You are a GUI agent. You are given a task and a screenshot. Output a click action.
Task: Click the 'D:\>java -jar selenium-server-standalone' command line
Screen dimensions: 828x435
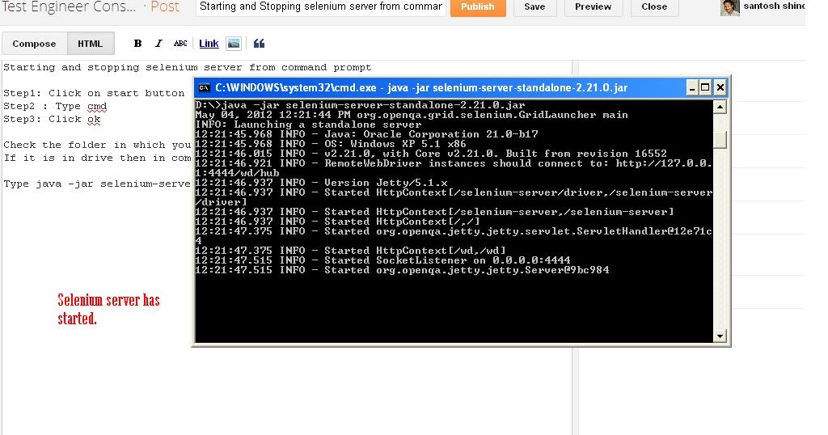point(360,105)
